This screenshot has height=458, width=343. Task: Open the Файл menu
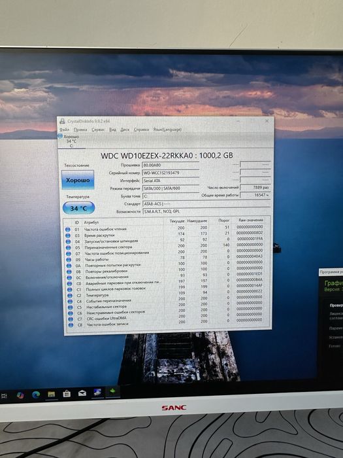(x=65, y=130)
